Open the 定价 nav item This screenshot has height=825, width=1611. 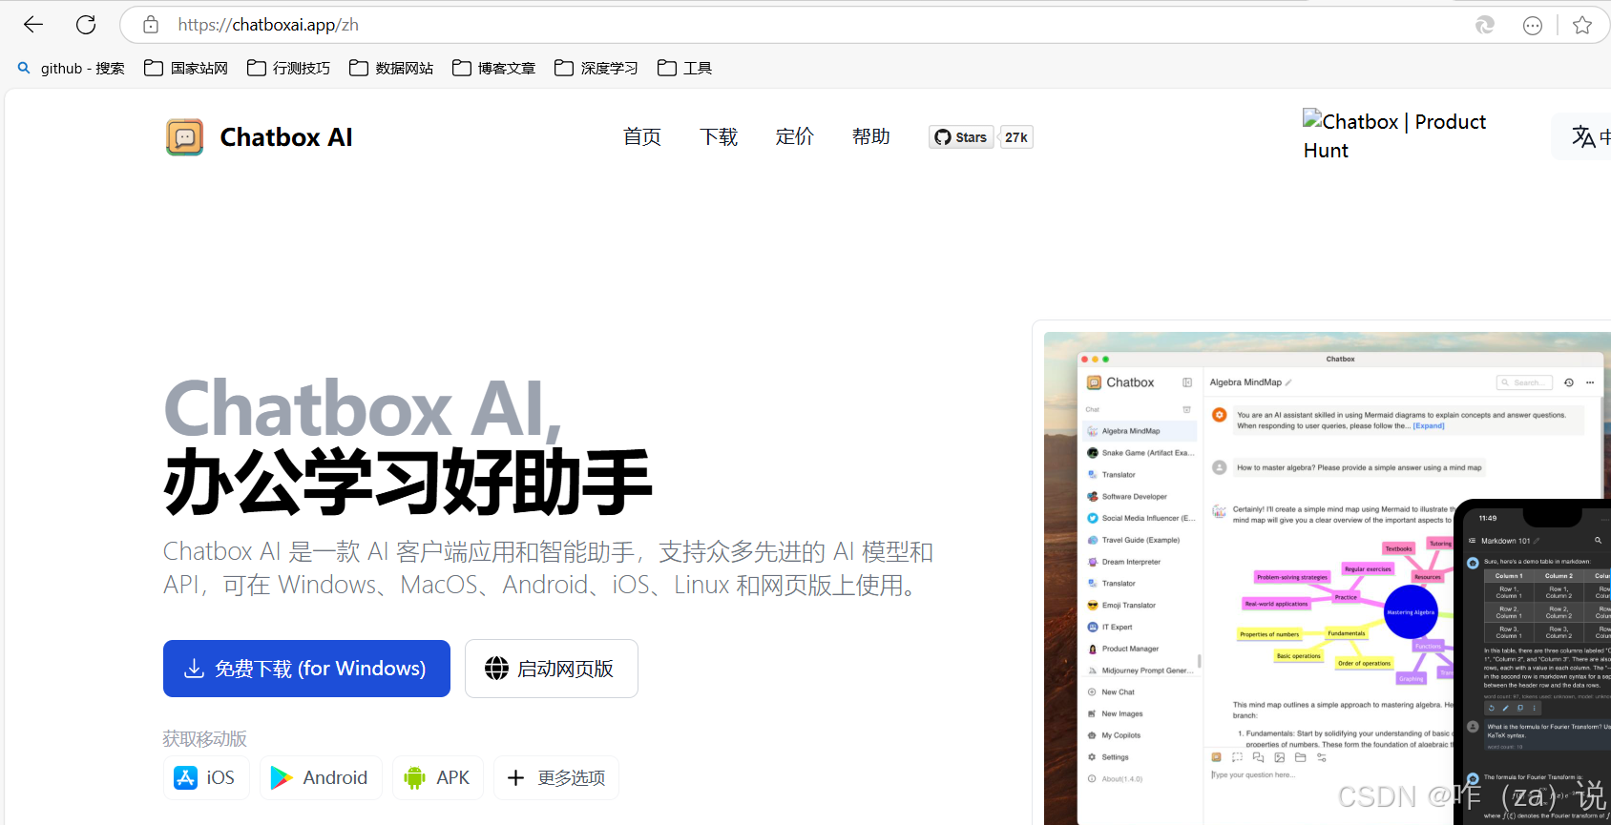pos(795,136)
